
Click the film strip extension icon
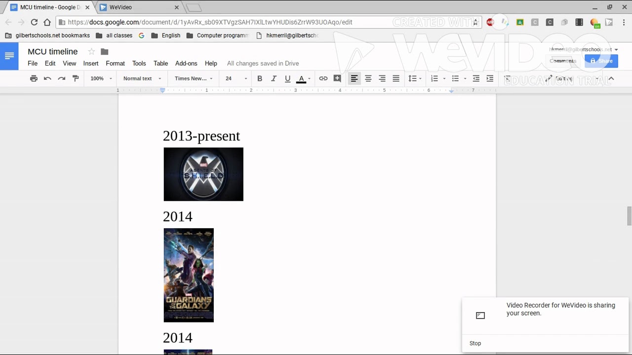(579, 22)
